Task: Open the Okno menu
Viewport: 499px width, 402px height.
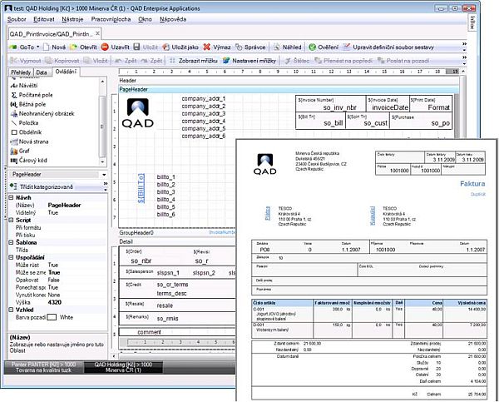Action: 145,19
